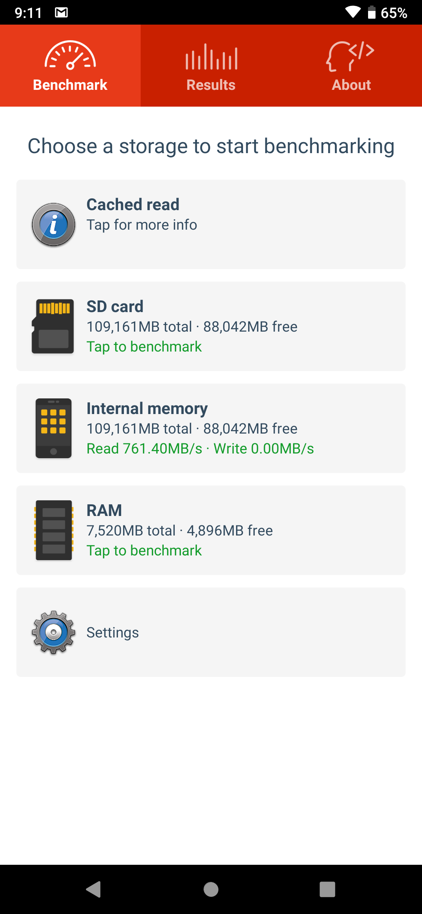Open Settings entry text

[113, 632]
